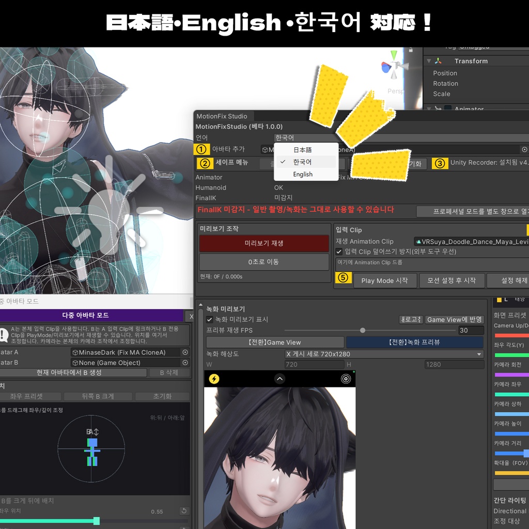The image size is (529, 529).
Task: Click the 뒤쪽 B 크게 button
Action: tap(98, 396)
